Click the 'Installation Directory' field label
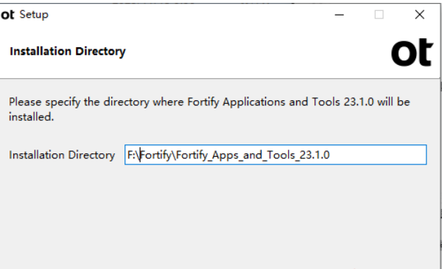 [x=62, y=155]
